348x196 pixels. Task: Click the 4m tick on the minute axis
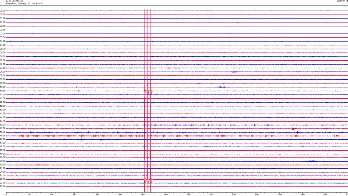(52, 195)
